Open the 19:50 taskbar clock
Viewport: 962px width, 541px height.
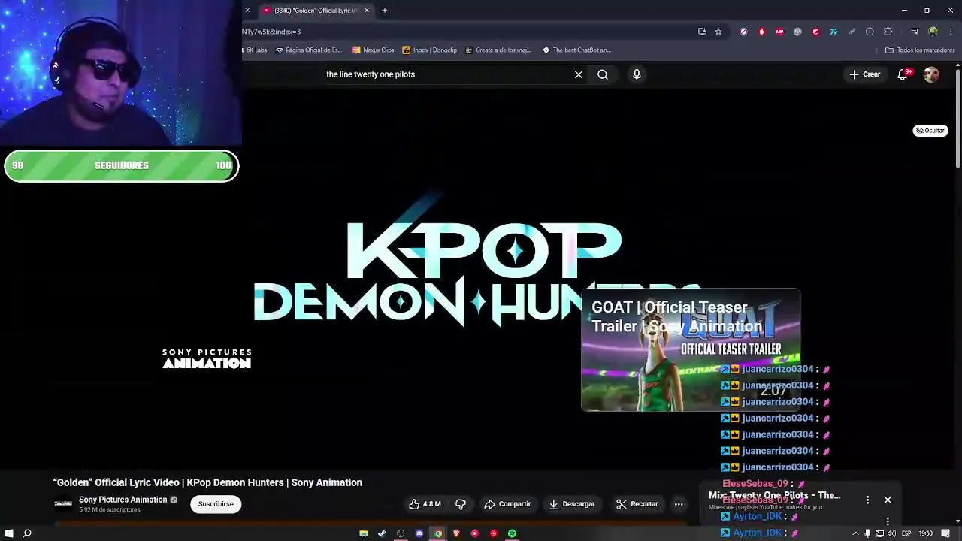pyautogui.click(x=926, y=533)
